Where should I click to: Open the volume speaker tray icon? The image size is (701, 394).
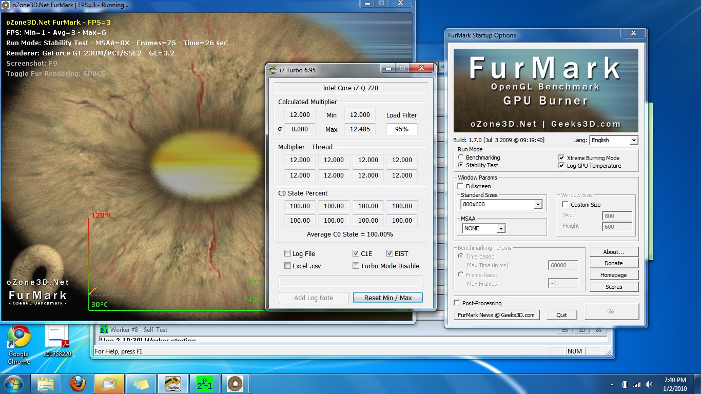coord(650,384)
